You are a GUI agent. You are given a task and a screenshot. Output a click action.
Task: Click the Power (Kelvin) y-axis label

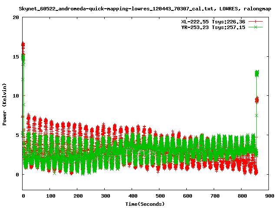tap(4, 104)
